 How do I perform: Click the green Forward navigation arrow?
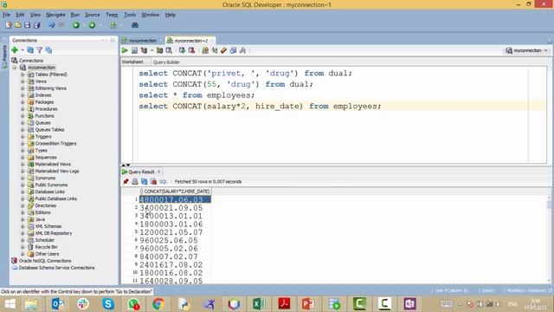coord(92,25)
